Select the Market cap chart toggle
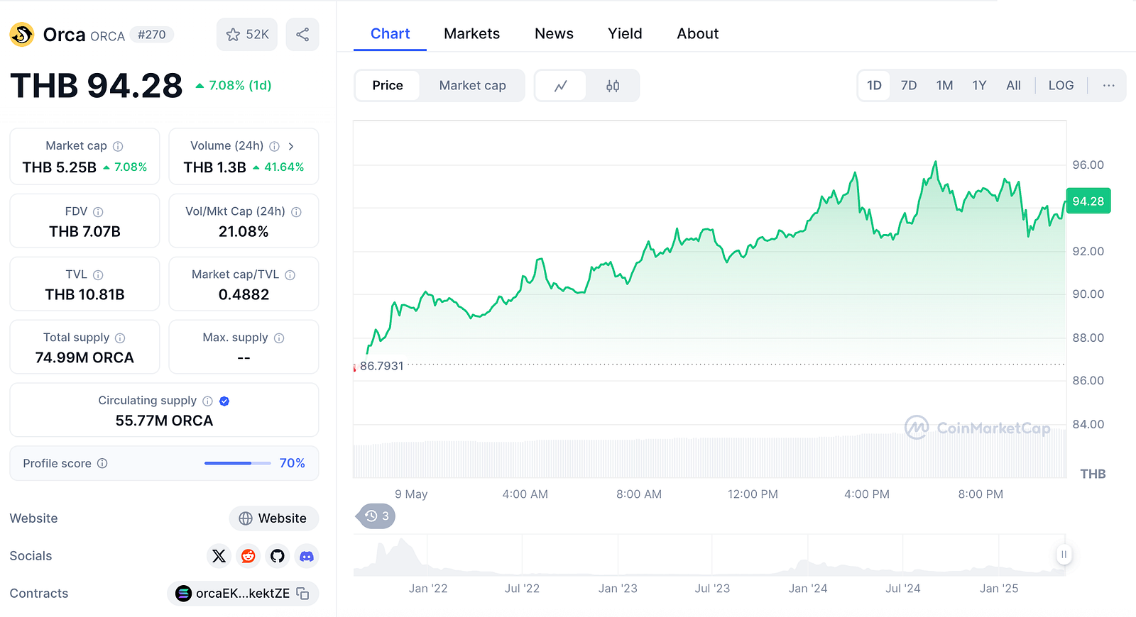Screen dimensions: 1136x617 click(x=472, y=86)
